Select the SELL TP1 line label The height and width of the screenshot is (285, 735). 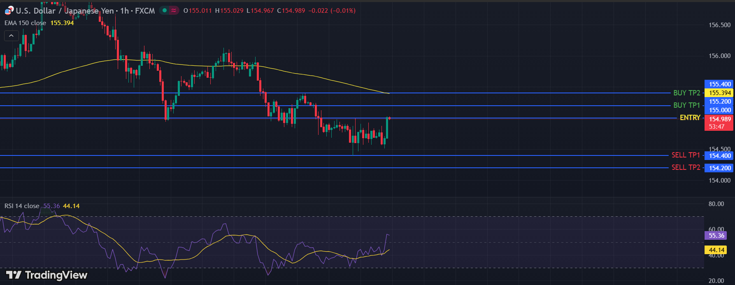click(x=686, y=155)
